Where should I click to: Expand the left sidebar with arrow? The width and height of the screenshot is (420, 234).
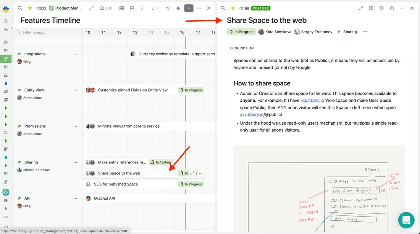click(11, 27)
